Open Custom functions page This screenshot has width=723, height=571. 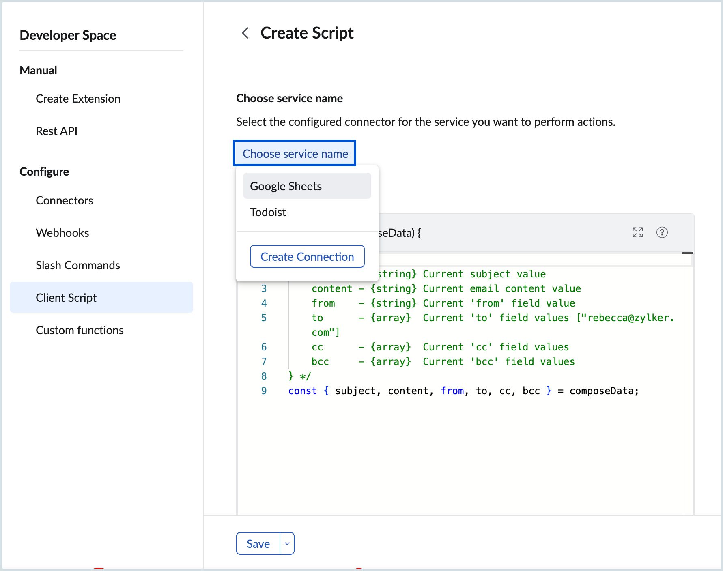point(80,330)
